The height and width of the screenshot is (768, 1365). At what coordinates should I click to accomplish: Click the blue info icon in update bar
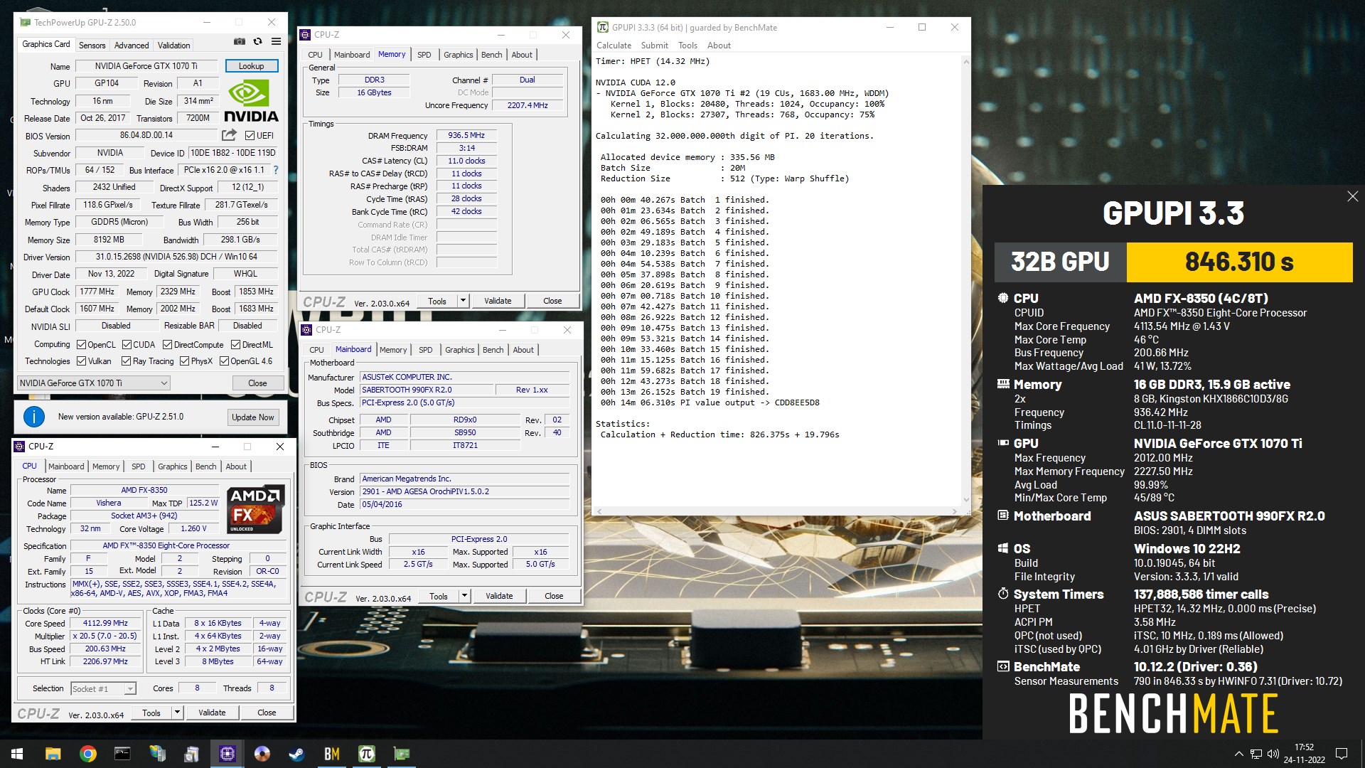34,417
